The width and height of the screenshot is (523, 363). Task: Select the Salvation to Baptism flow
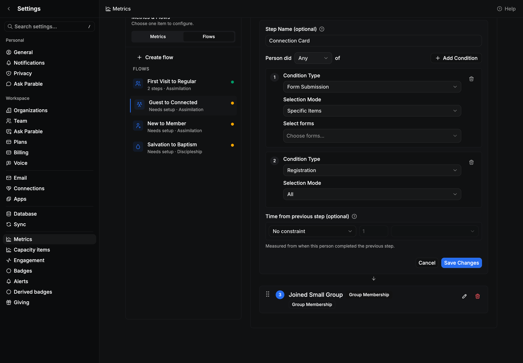point(183,148)
